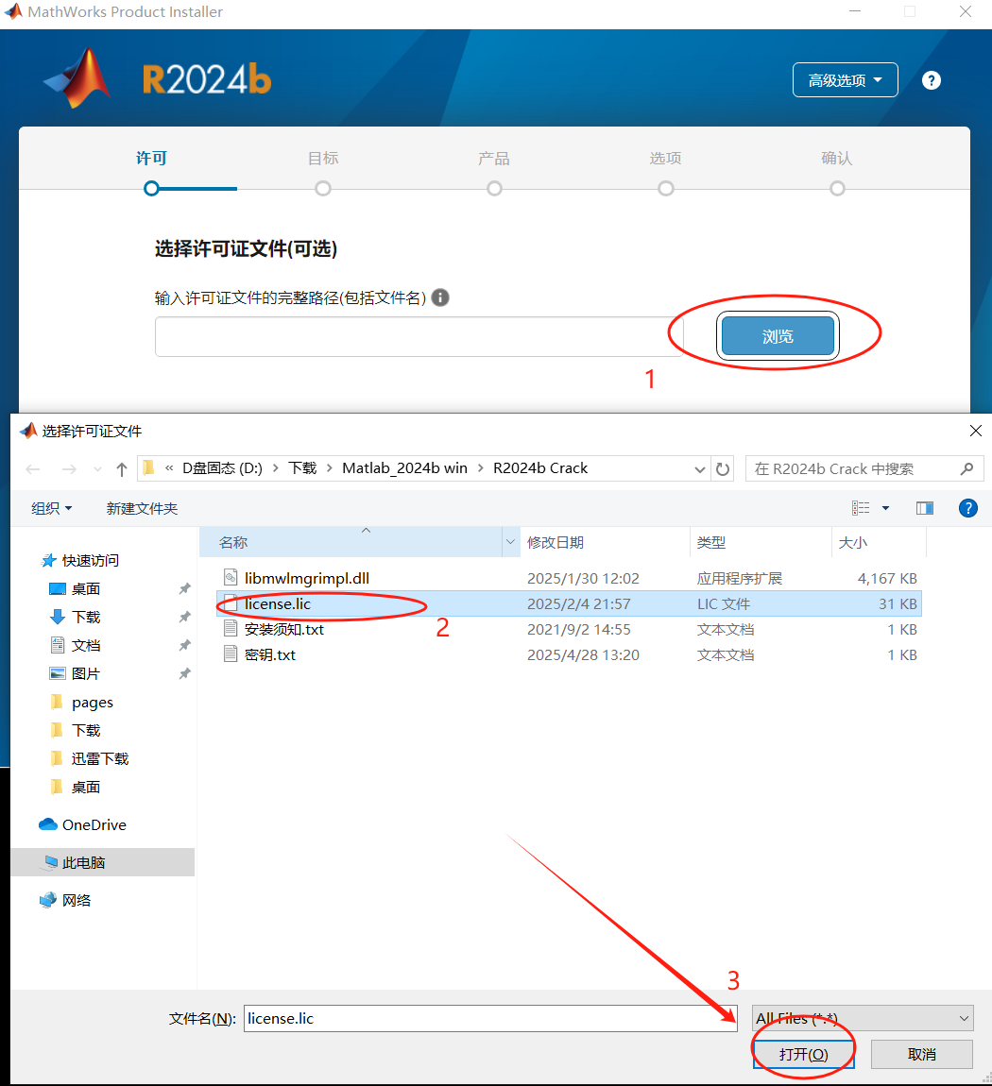Click the 安装须知.txt file icon

coord(231,628)
